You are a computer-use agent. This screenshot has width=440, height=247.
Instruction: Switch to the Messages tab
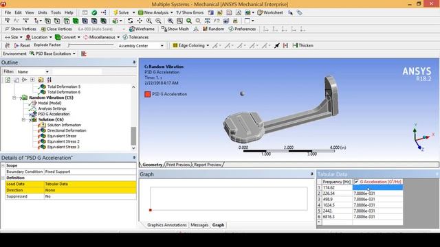pyautogui.click(x=199, y=225)
